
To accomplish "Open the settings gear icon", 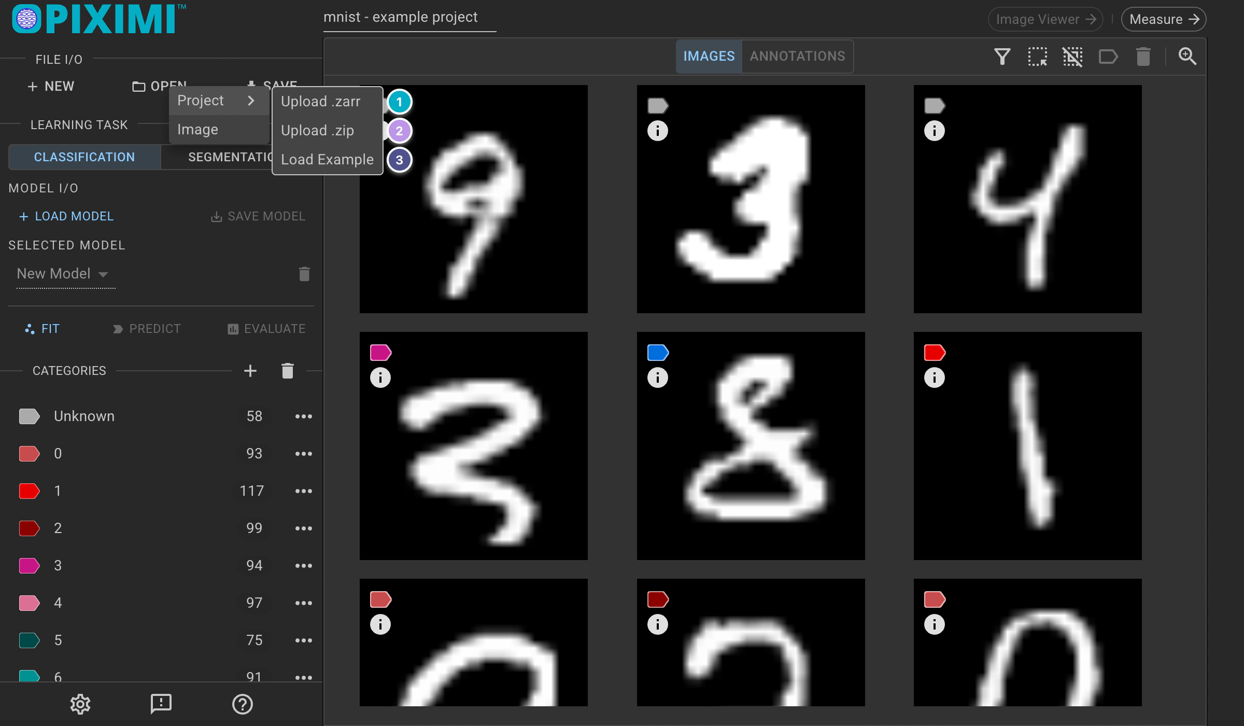I will coord(80,704).
